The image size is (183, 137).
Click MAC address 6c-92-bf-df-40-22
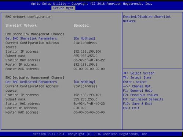(89, 60)
